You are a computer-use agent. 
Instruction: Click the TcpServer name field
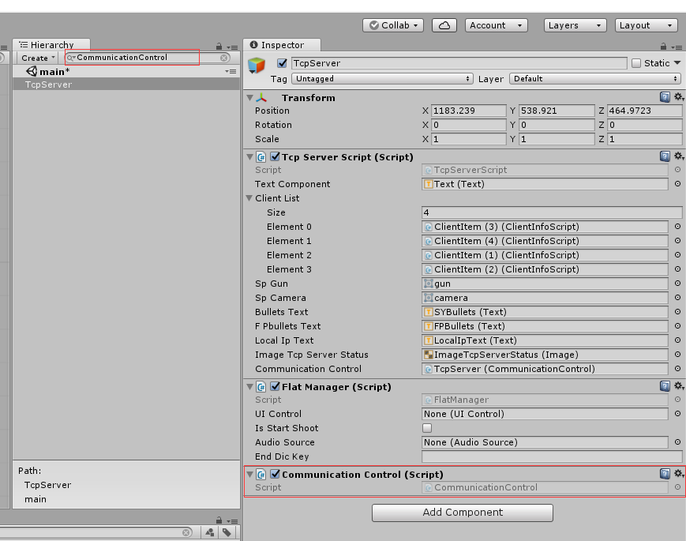459,63
